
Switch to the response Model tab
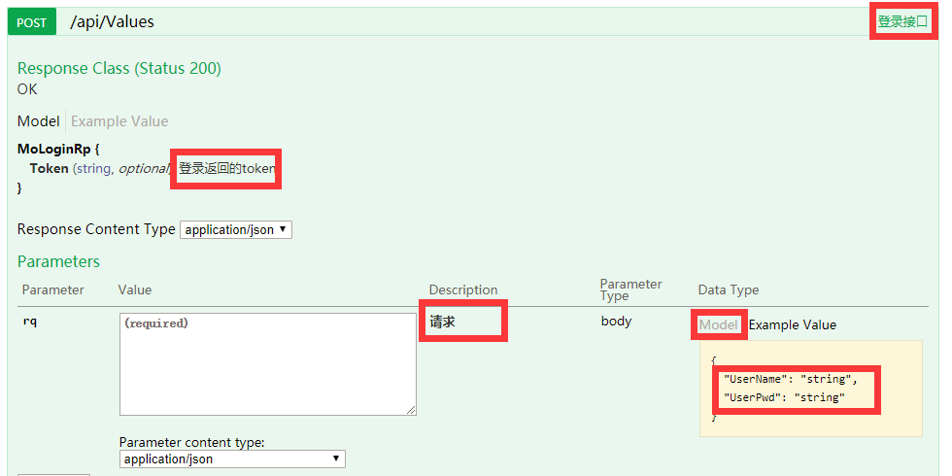[x=38, y=120]
